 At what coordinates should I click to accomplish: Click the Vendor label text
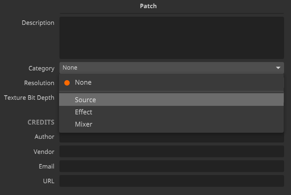tap(44, 152)
